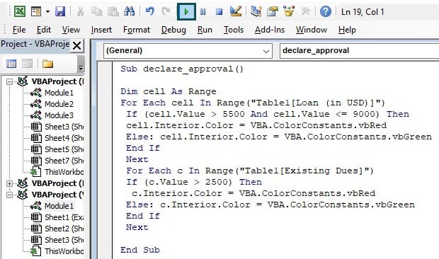Toggle Design Mode icon

click(236, 11)
